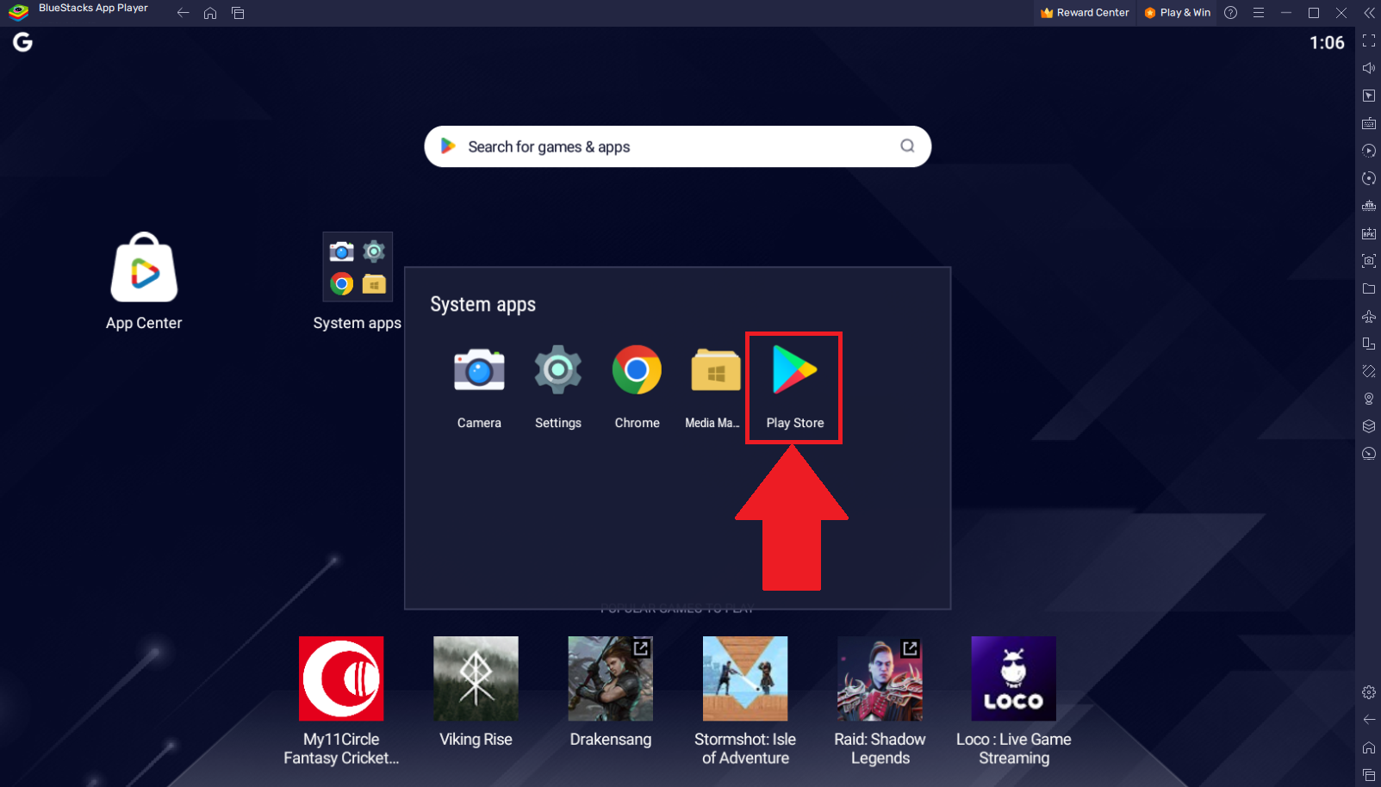The image size is (1381, 787).
Task: Open the macro recorder
Action: coord(1368,151)
